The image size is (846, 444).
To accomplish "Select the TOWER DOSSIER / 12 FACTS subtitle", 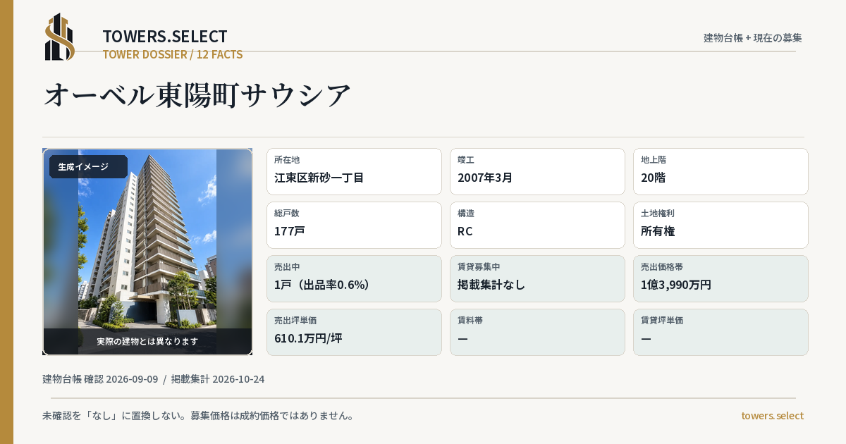I will pos(173,54).
